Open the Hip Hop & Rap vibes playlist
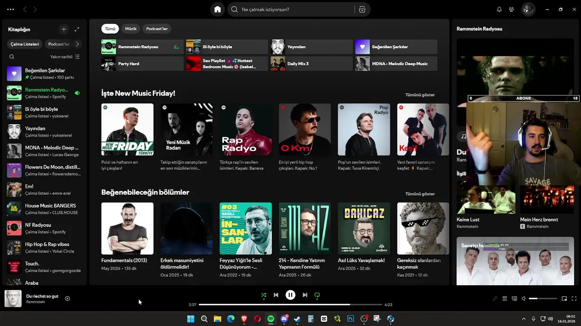Image resolution: width=581 pixels, height=326 pixels. (44, 248)
